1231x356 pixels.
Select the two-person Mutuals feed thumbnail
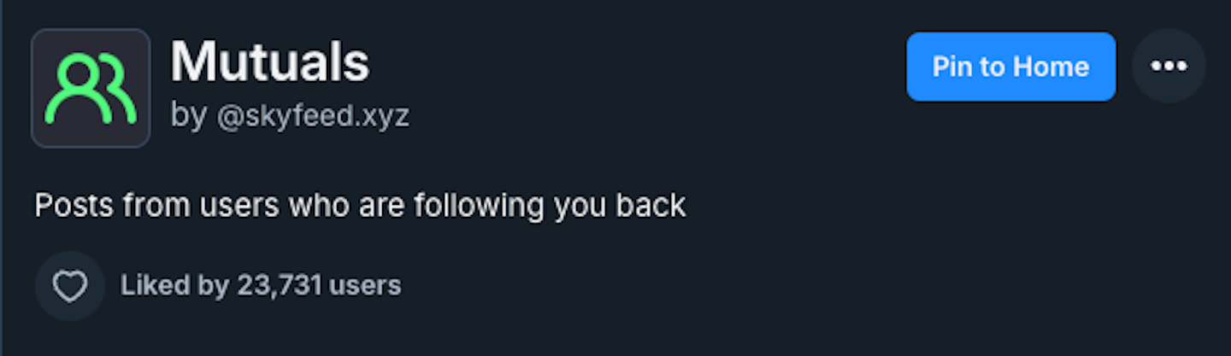91,88
